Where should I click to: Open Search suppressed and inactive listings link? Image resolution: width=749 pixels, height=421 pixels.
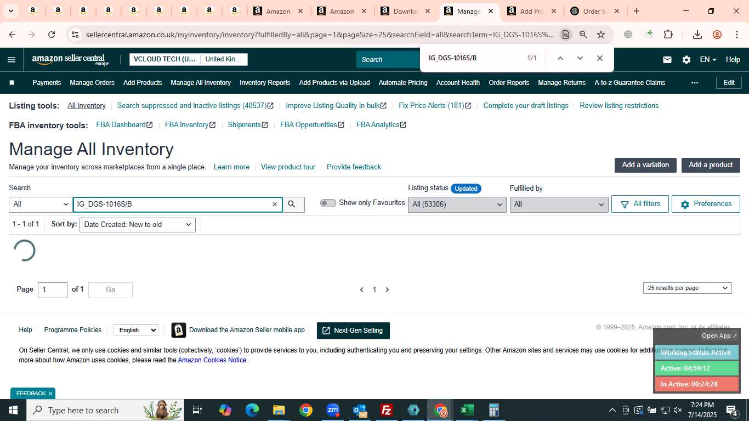tap(195, 106)
